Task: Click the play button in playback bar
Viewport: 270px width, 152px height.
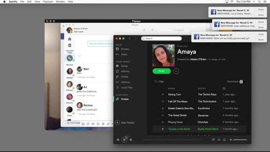Action: click(124, 140)
